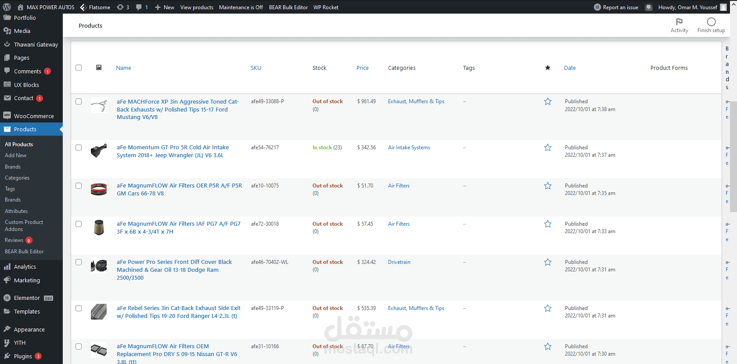Screen dimensions: 737x364
Task: Select checkbox for MagnumFLOW OEM Replacement
Action: 79,346
